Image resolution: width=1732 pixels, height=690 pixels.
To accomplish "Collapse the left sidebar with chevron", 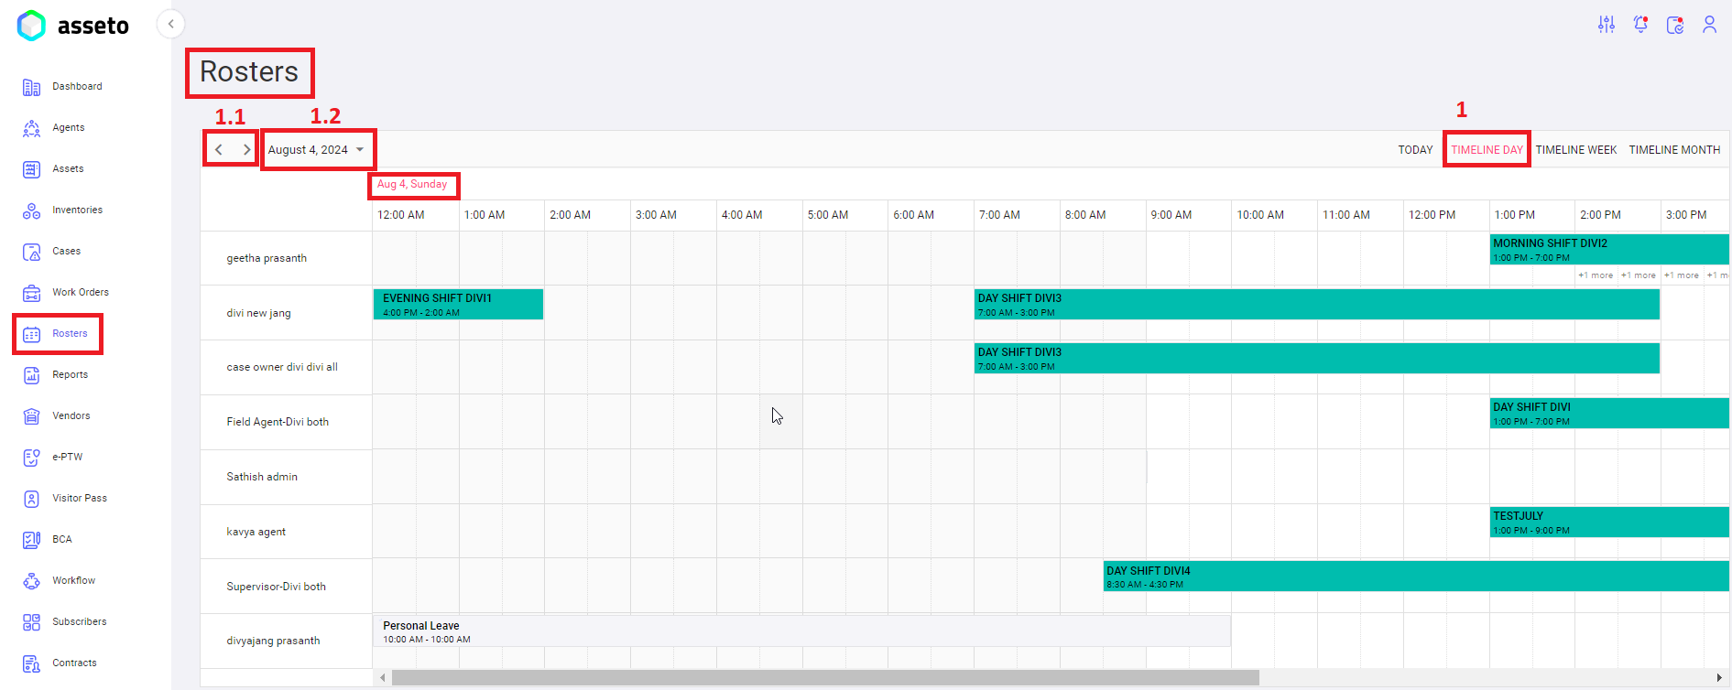I will (170, 24).
